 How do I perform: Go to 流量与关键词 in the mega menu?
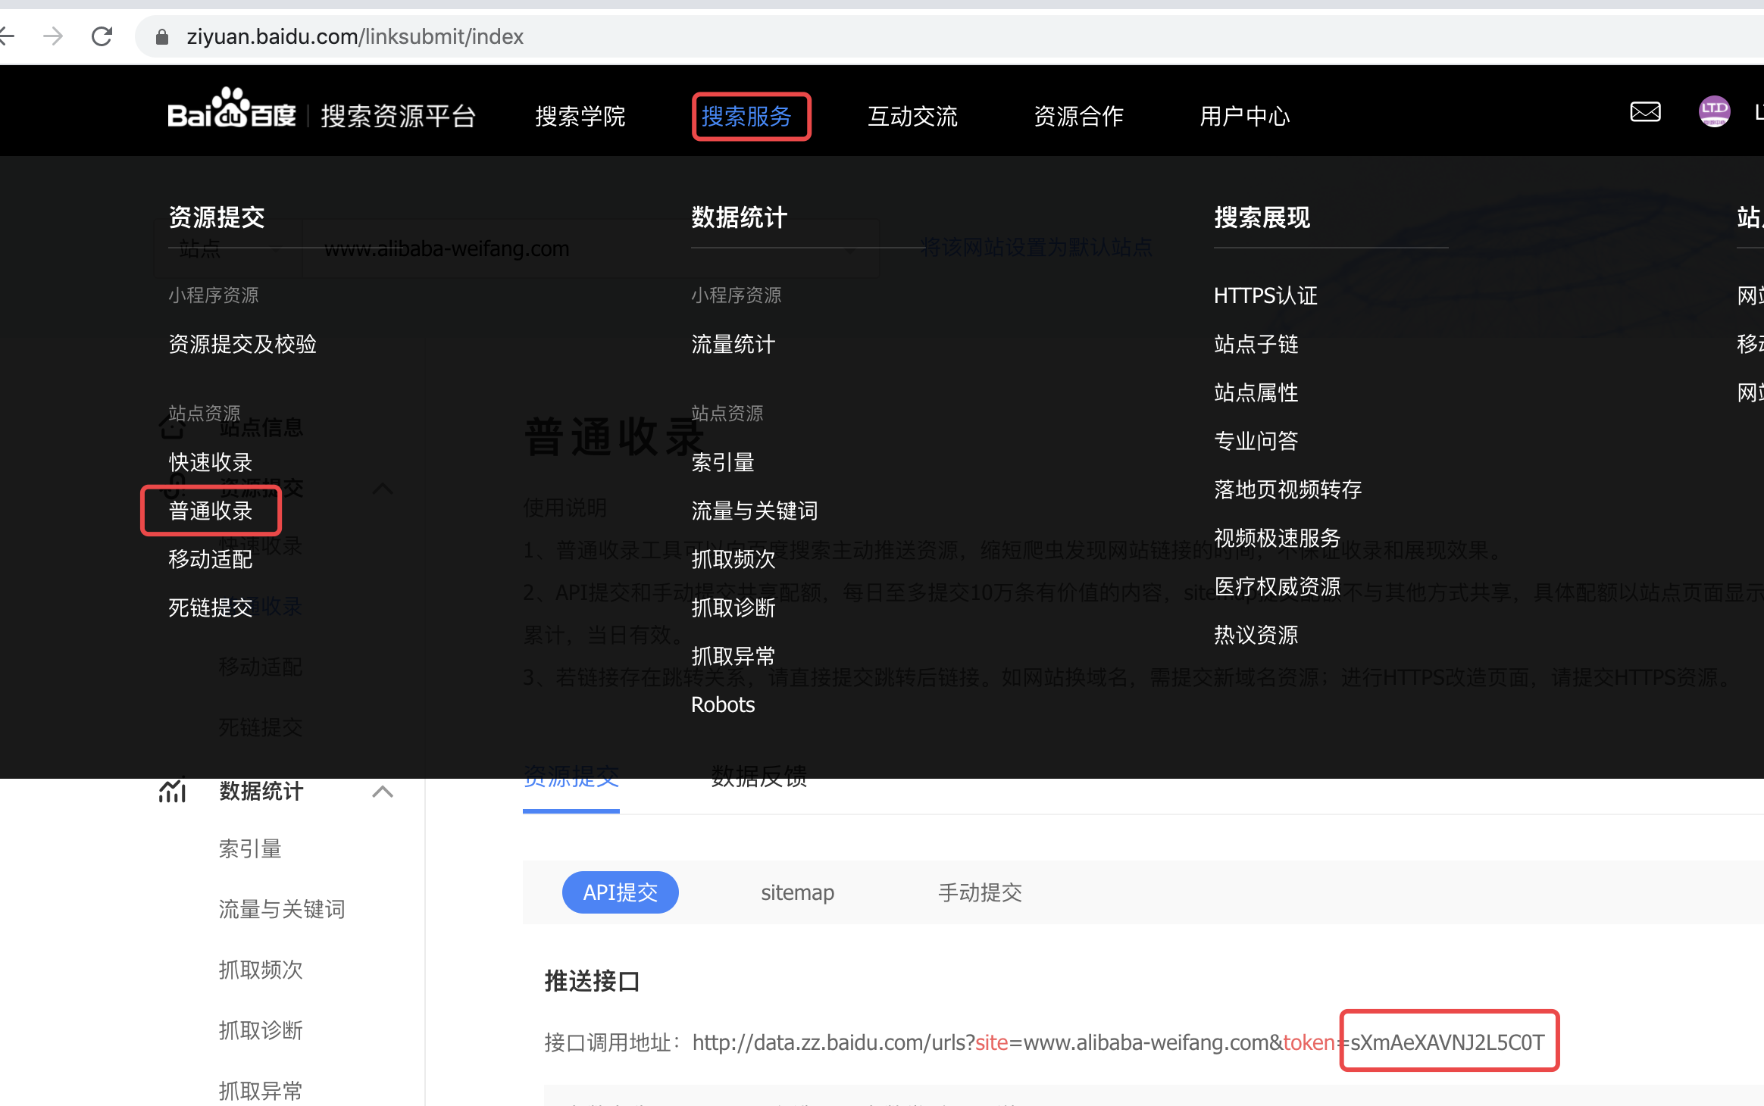click(754, 511)
